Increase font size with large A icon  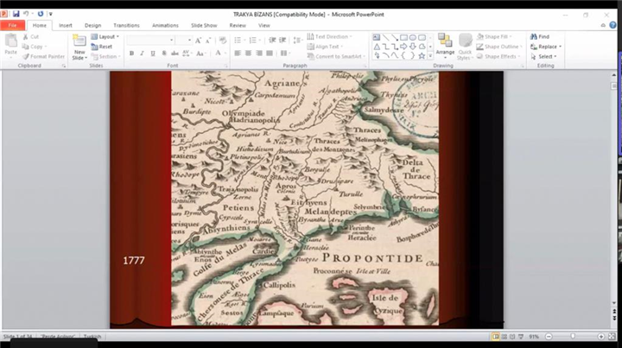click(198, 41)
